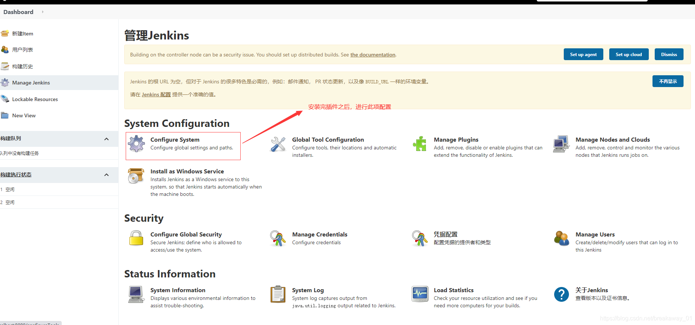Select Manage Jenkins in the sidebar
Image resolution: width=695 pixels, height=325 pixels.
click(31, 83)
